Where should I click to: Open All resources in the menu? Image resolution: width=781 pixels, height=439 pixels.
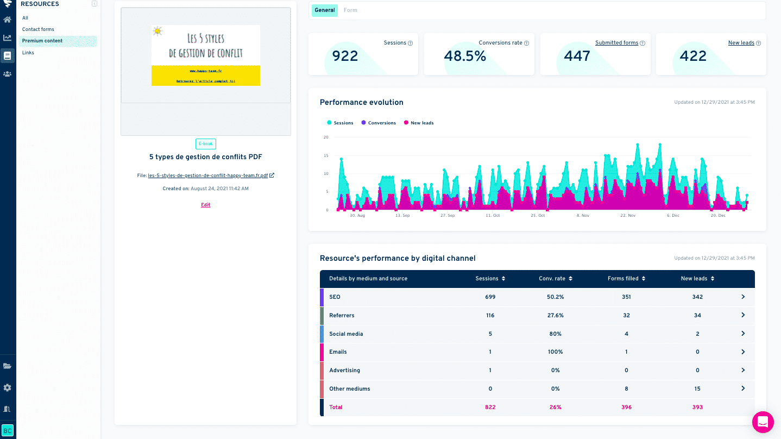pos(25,18)
